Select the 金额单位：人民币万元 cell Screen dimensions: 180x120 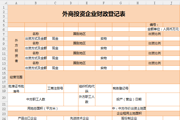click(x=163, y=29)
